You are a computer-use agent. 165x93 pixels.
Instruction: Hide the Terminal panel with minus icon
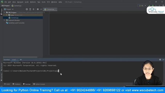click(163, 60)
